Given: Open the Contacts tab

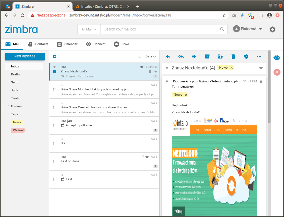Looking at the screenshot, I should coord(38,44).
